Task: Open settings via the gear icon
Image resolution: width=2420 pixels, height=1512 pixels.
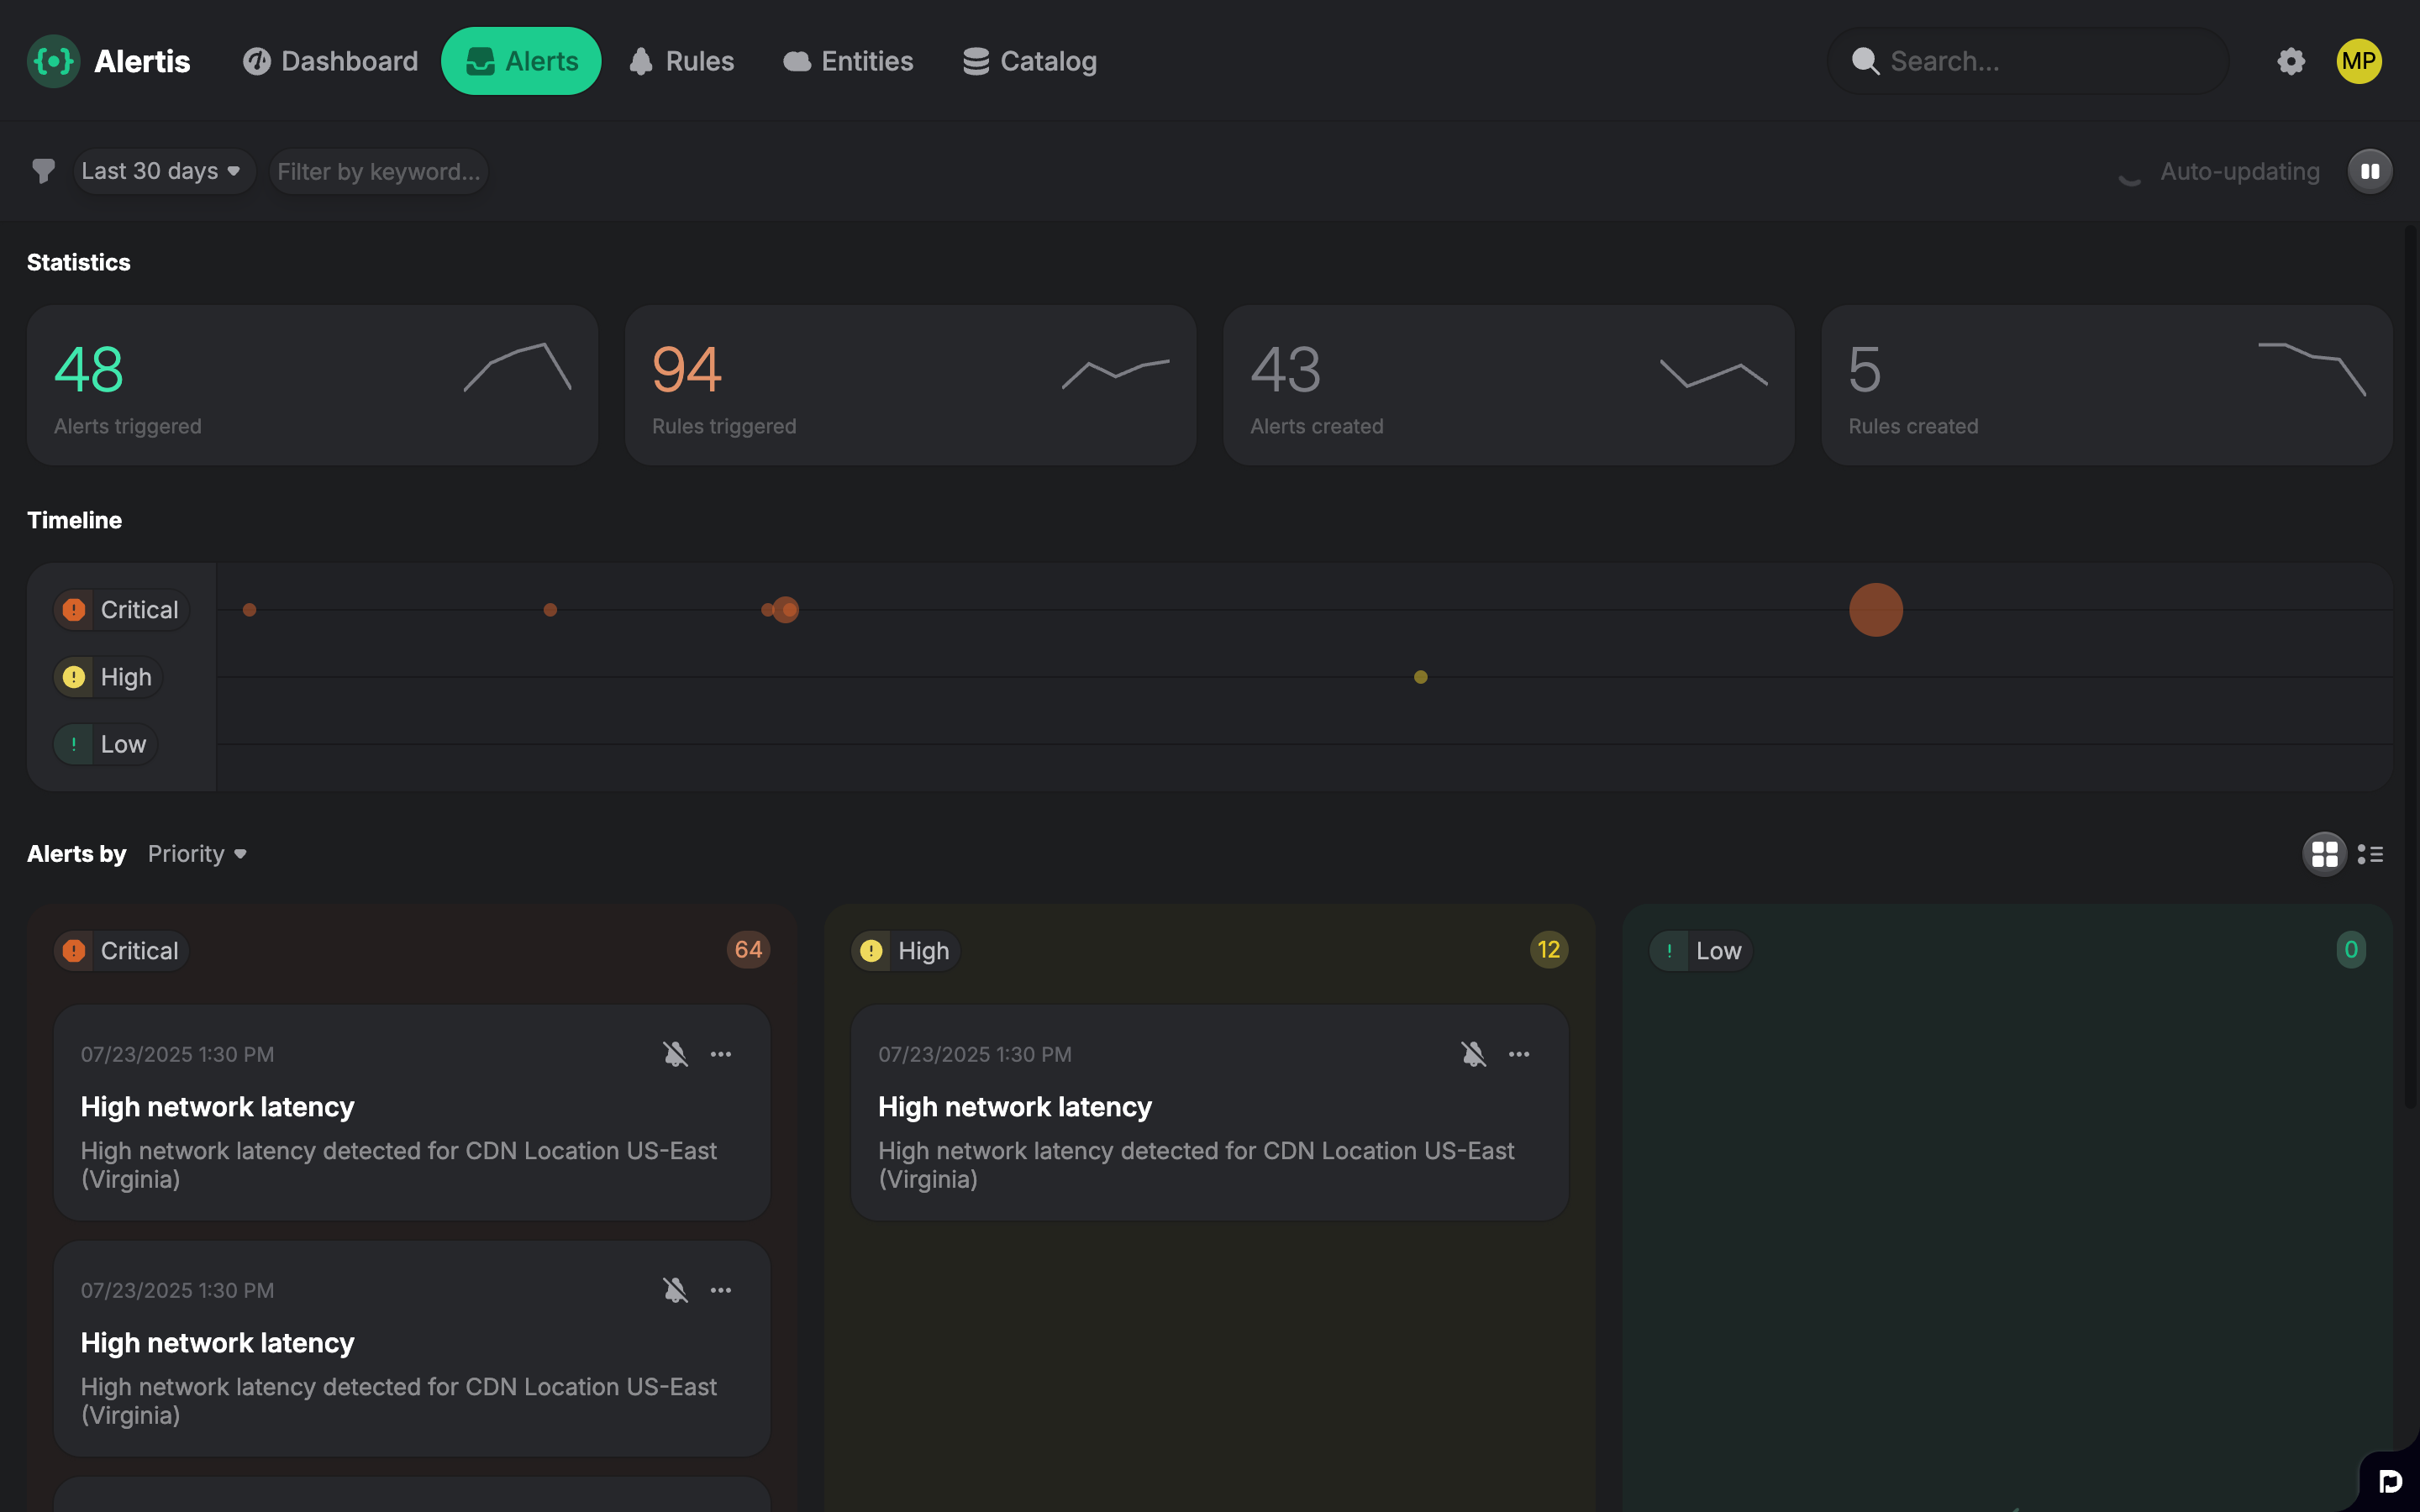Action: click(2290, 61)
